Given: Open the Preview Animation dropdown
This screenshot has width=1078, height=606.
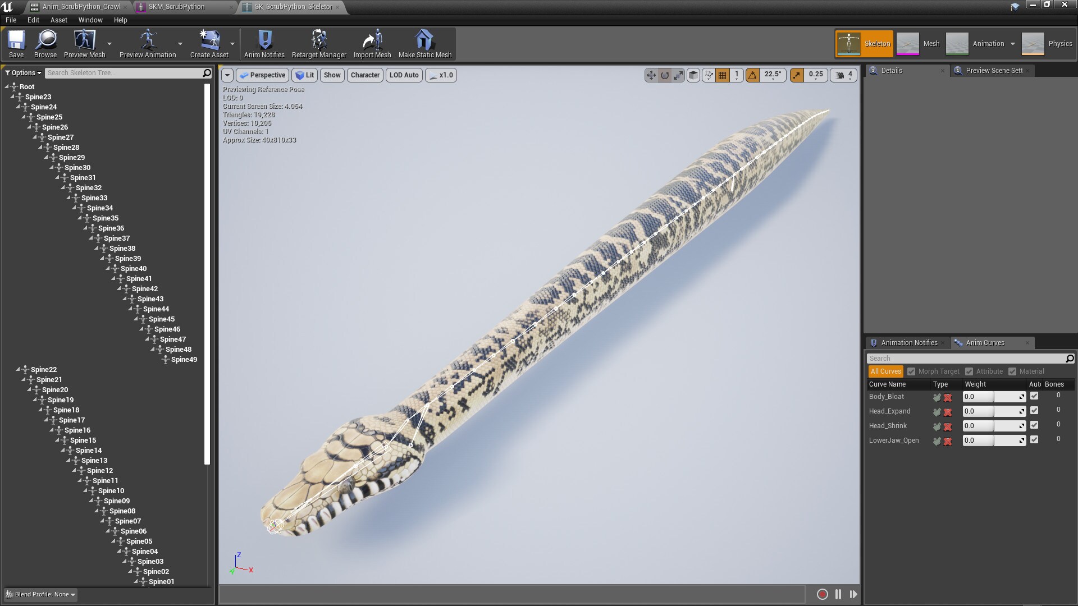Looking at the screenshot, I should 180,44.
